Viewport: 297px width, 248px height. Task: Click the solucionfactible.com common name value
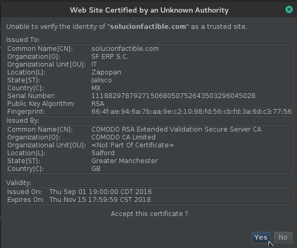tap(125, 49)
